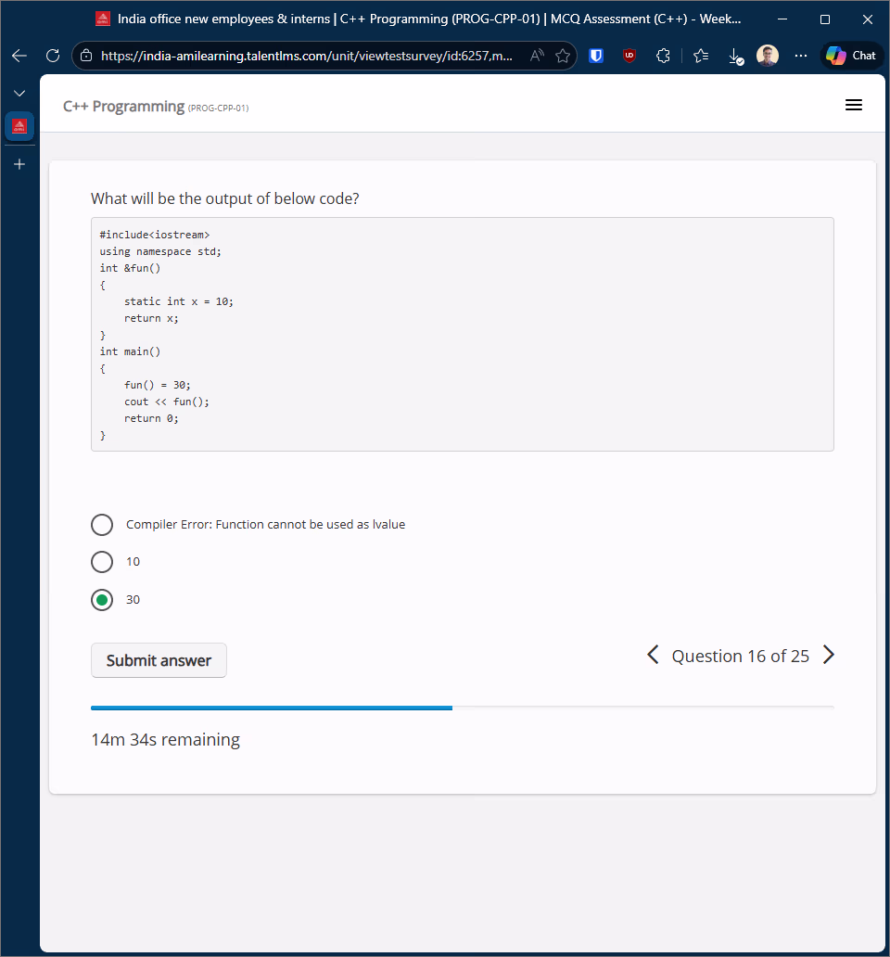Click the Bitwarden extension icon
890x957 pixels.
(596, 56)
